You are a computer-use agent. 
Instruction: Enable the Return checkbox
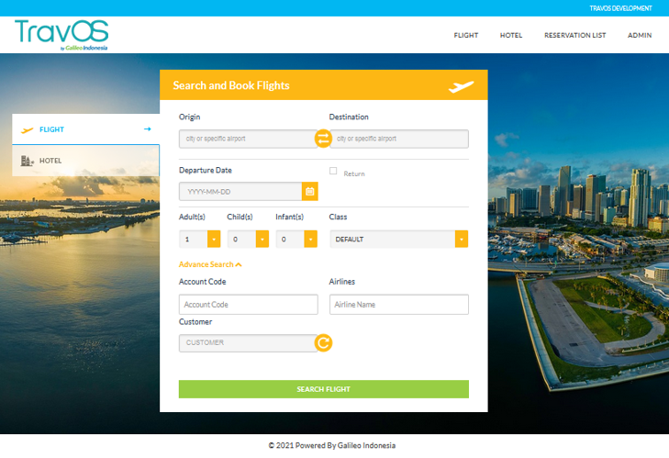pyautogui.click(x=333, y=171)
